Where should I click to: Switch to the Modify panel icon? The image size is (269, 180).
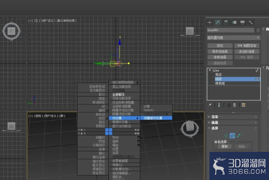pos(218,23)
